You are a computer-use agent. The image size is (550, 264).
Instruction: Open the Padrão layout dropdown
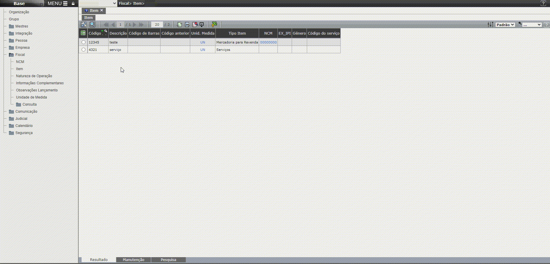coord(505,25)
